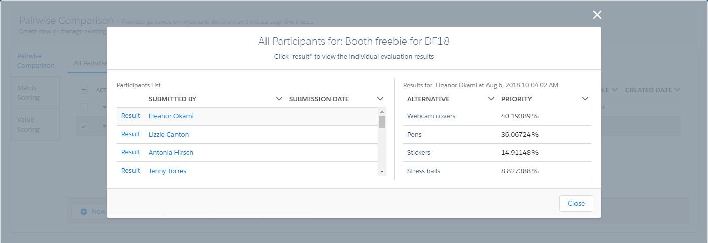The width and height of the screenshot is (708, 243).
Task: Click the participants list scrollbar thumb
Action: pyautogui.click(x=382, y=121)
